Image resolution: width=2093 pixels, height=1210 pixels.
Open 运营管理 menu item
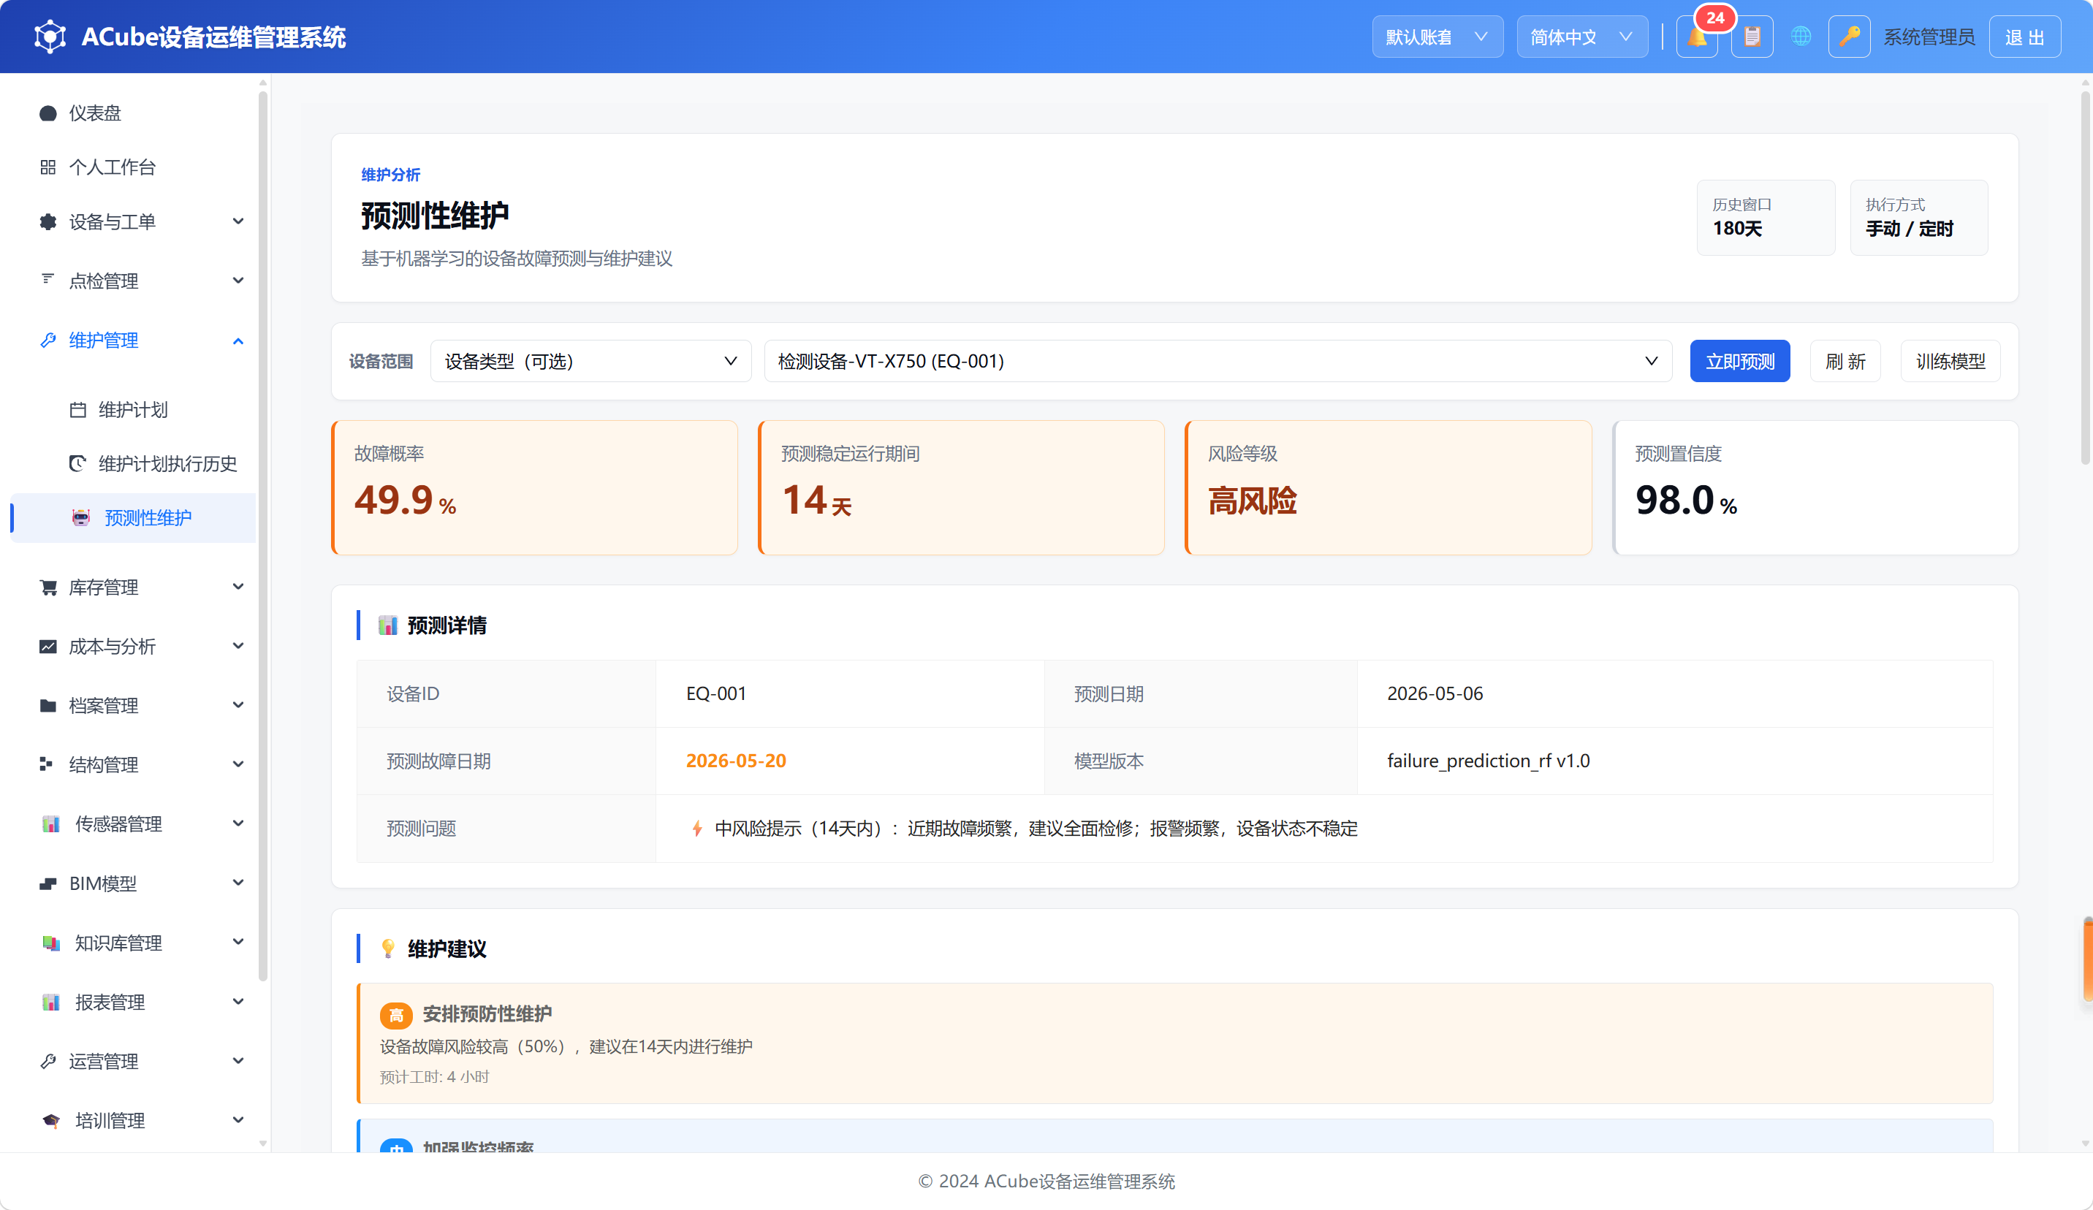coord(133,1062)
